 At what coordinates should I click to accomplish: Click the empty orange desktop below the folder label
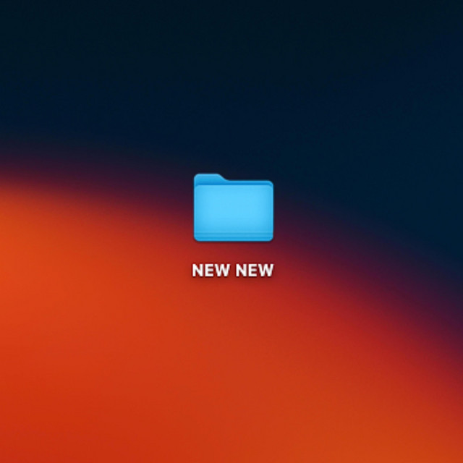tap(233, 362)
